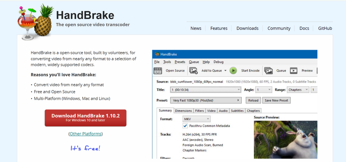Go to the GitHub page

(325, 28)
